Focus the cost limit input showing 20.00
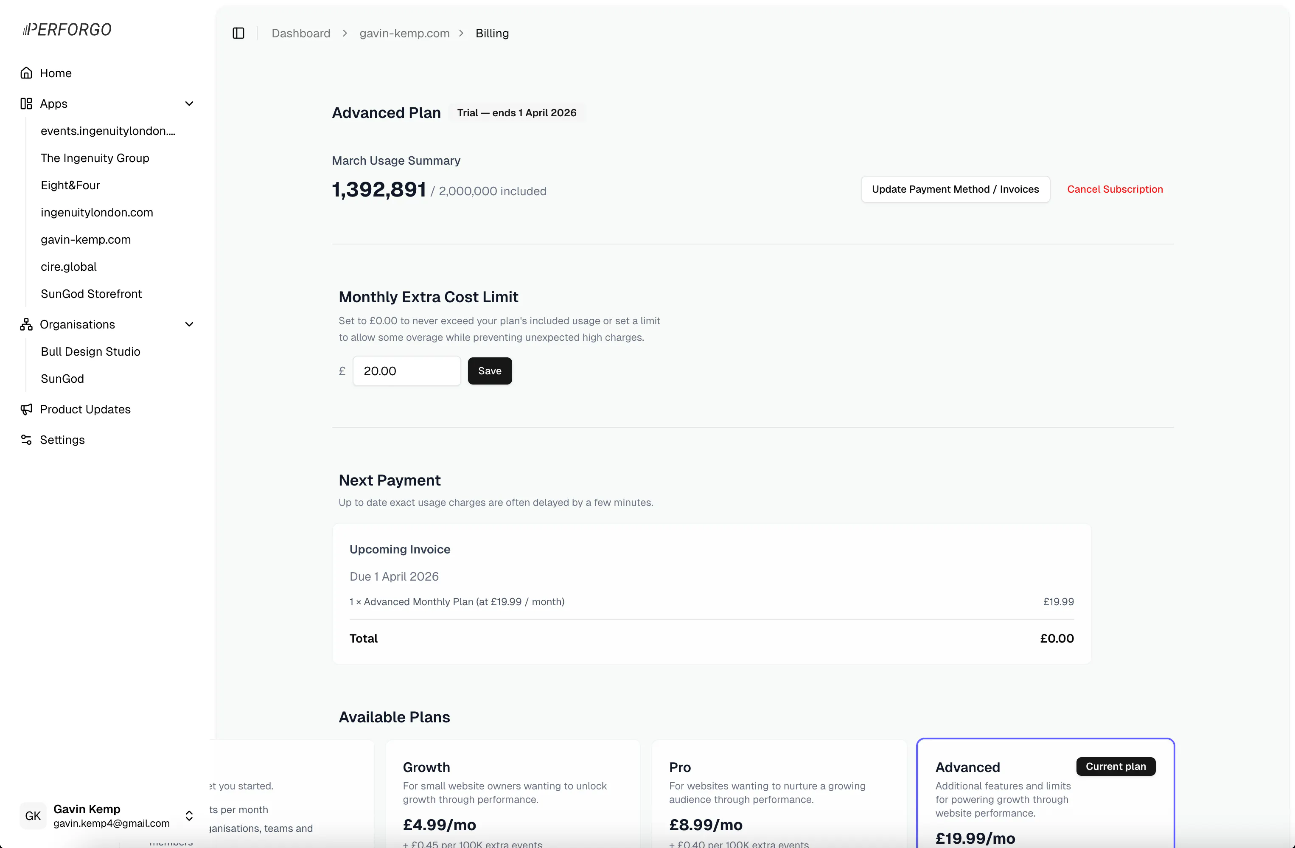 point(406,371)
